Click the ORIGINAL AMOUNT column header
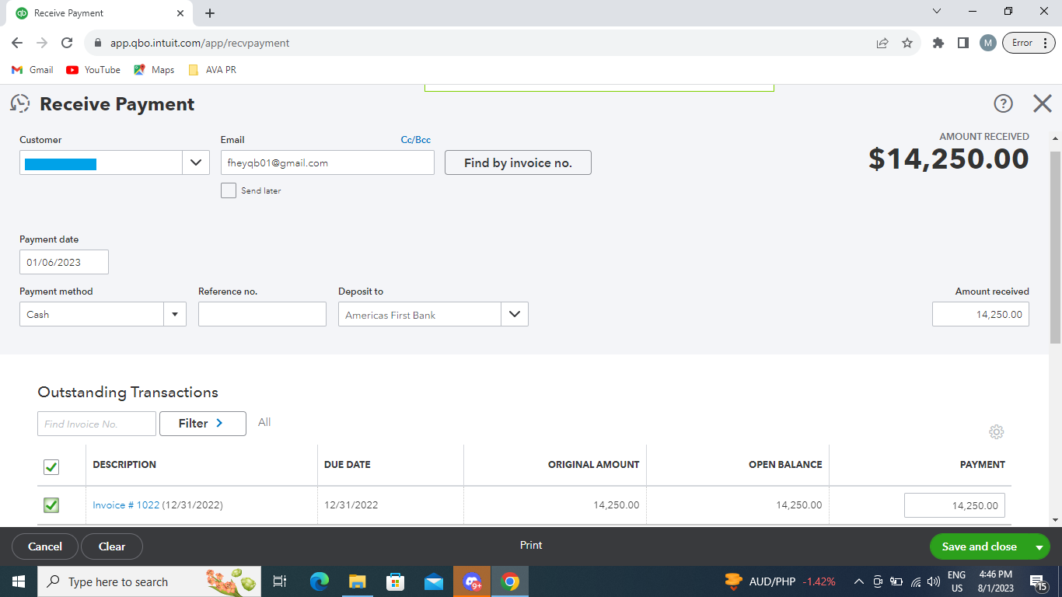Viewport: 1062px width, 597px height. click(x=594, y=465)
